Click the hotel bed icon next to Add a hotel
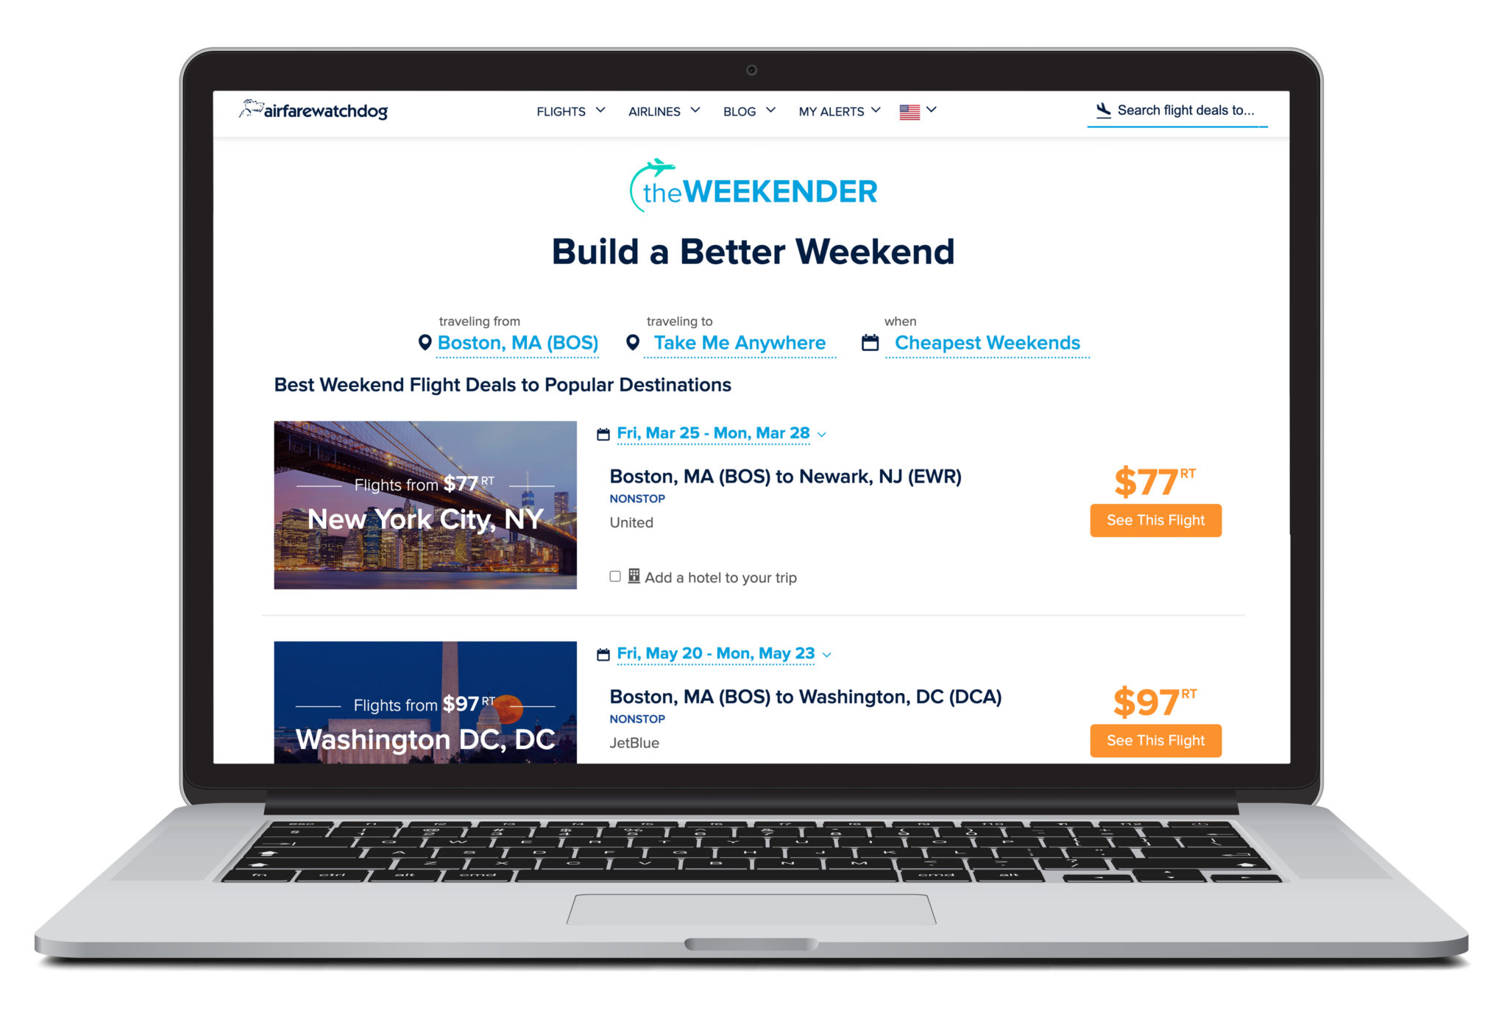1507x1019 pixels. tap(631, 578)
